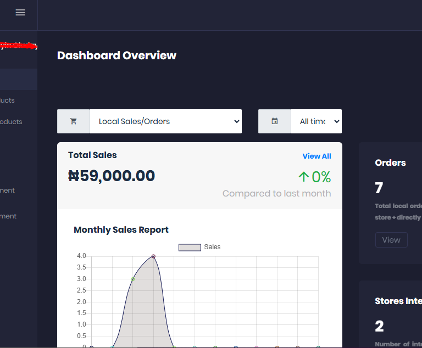This screenshot has width=422, height=348.
Task: Click the Sales legend color box
Action: tap(190, 248)
